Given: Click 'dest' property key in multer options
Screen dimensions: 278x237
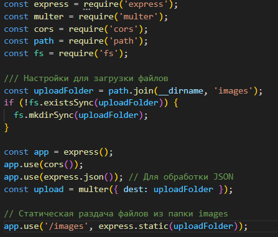Looking at the screenshot, I should [134, 190].
